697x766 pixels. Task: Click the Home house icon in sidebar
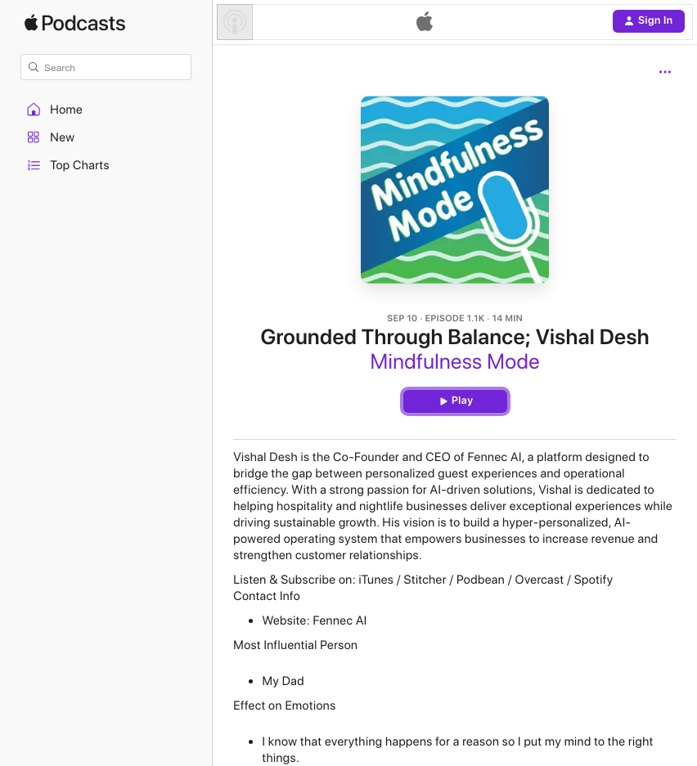pyautogui.click(x=34, y=110)
